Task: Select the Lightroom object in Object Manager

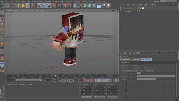Action: 128,11
